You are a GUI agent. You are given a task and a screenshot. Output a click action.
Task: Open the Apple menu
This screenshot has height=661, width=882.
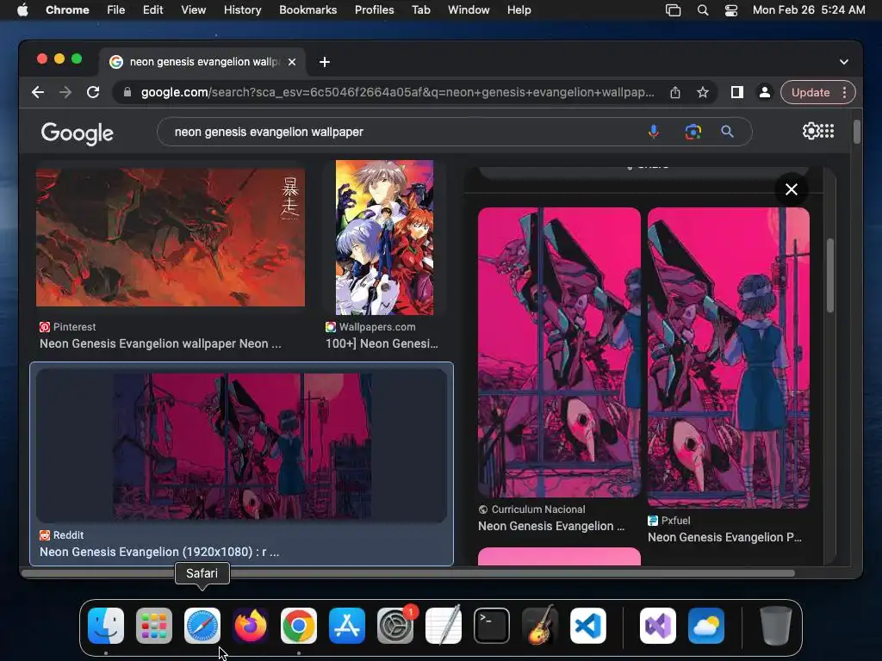tap(22, 10)
